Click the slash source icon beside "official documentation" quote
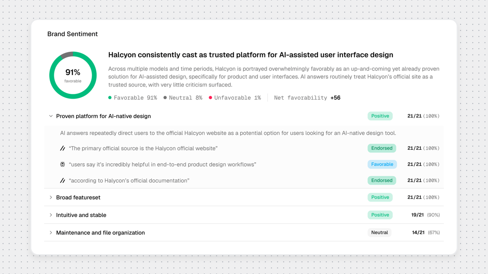The height and width of the screenshot is (274, 488). click(x=63, y=180)
